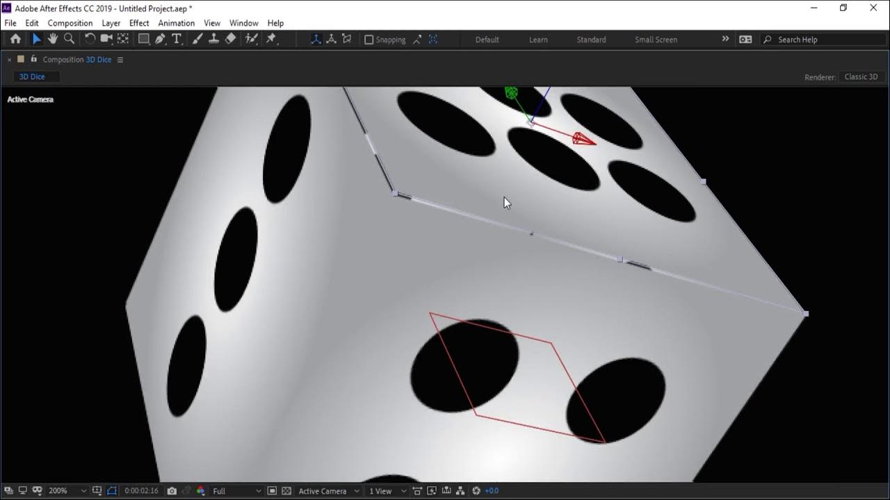Open the Classic 3D renderer options

click(861, 77)
